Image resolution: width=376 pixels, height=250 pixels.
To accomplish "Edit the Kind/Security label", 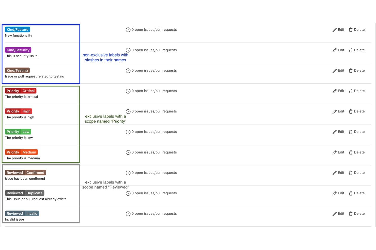I will (338, 50).
